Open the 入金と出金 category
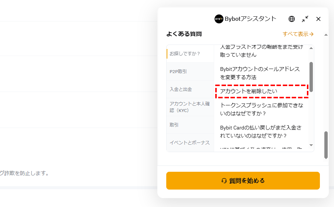 coord(190,89)
